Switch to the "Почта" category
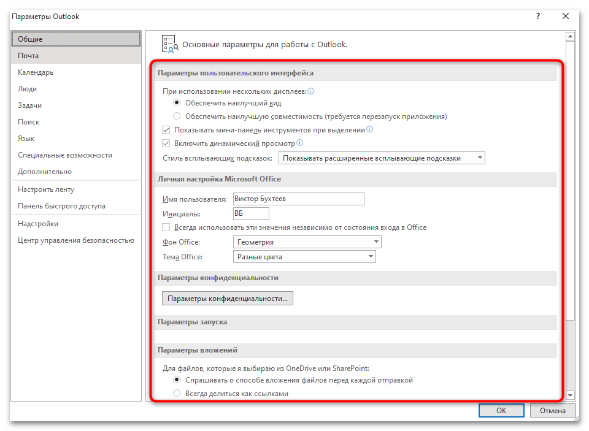 [28, 56]
